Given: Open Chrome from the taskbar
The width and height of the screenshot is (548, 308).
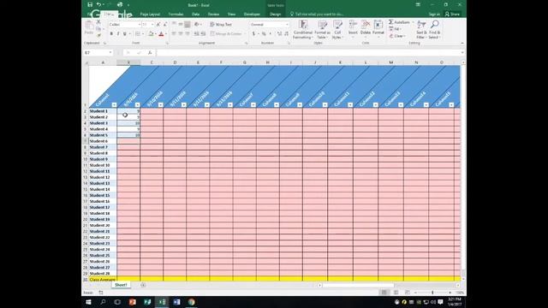Looking at the screenshot, I should pyautogui.click(x=191, y=302).
